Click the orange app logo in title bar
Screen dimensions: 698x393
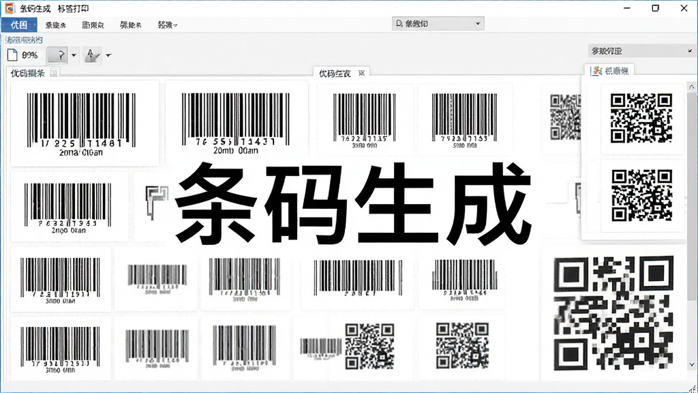pyautogui.click(x=9, y=8)
